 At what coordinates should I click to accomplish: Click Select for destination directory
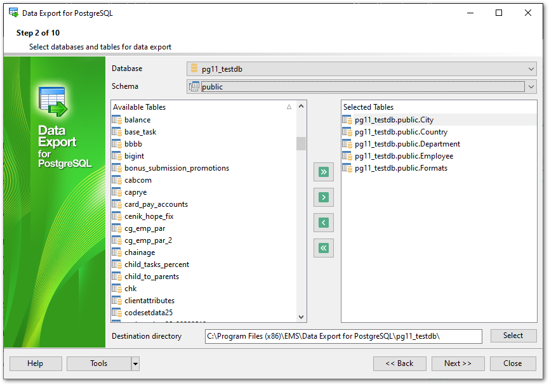point(513,336)
